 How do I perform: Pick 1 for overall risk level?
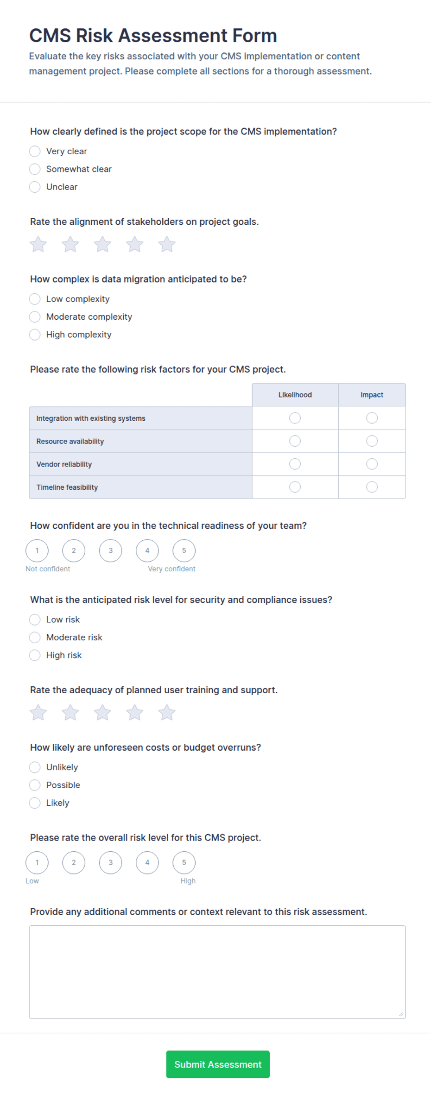click(x=37, y=862)
